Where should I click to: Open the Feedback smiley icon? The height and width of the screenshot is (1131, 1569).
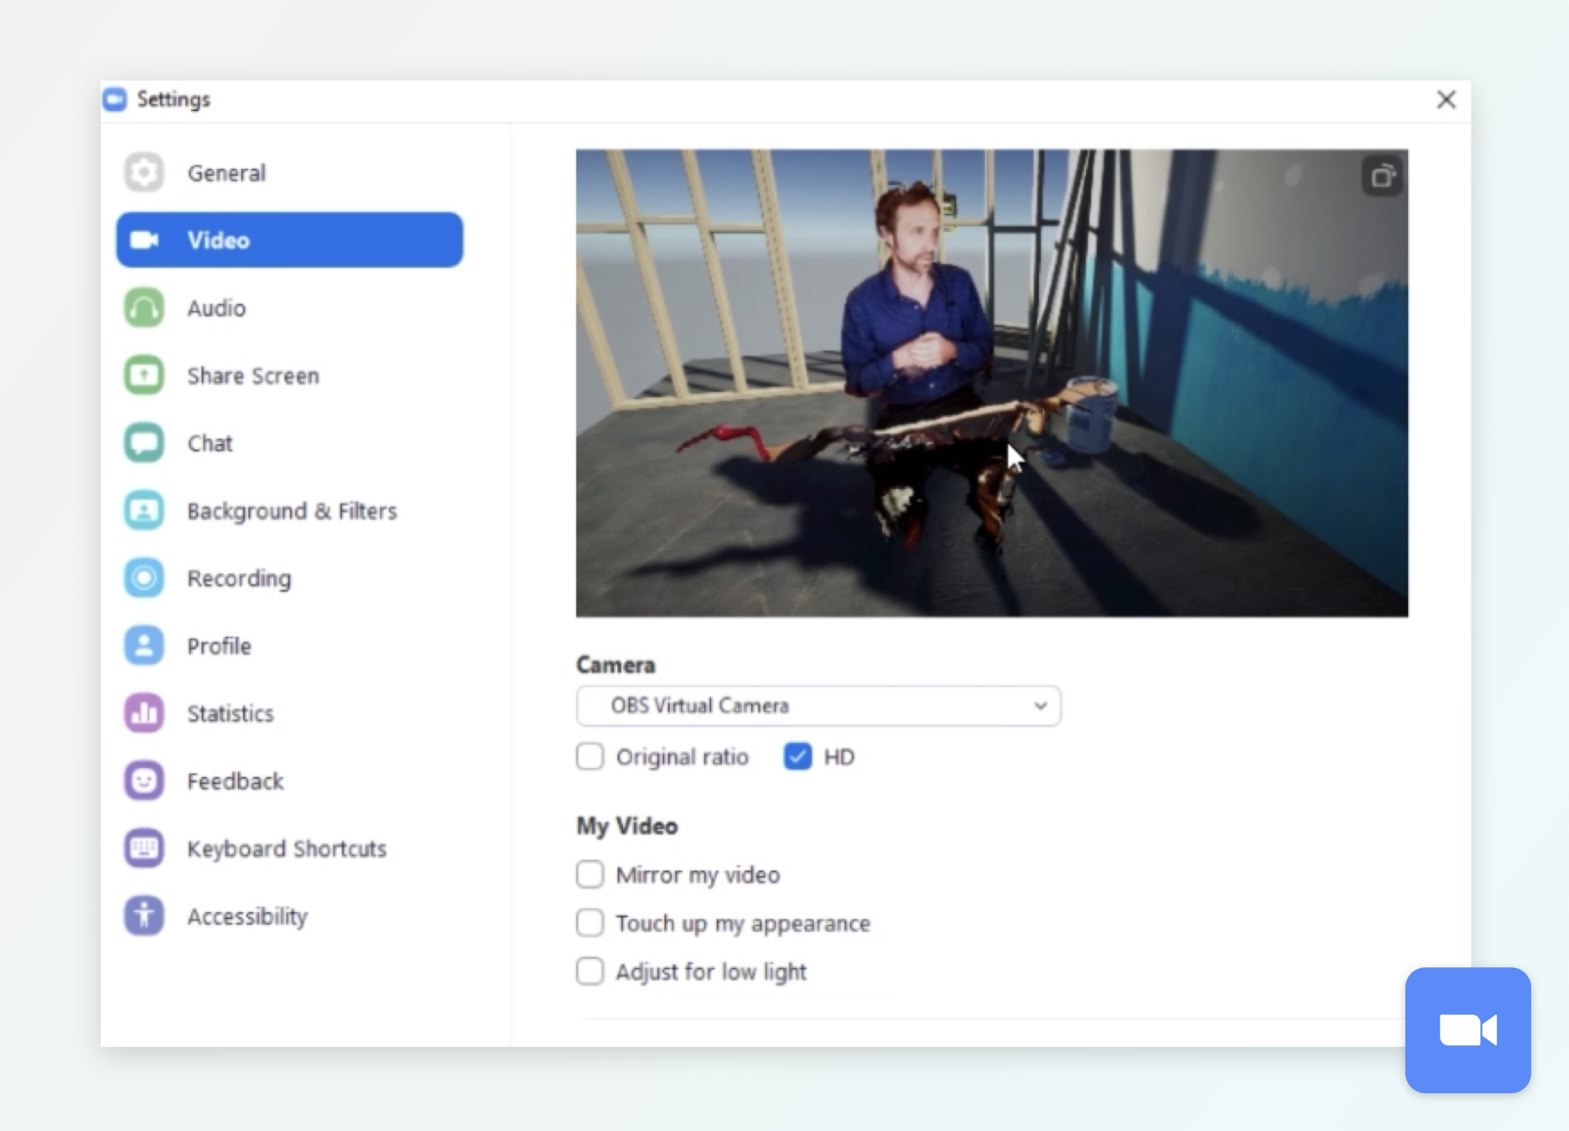pos(144,781)
